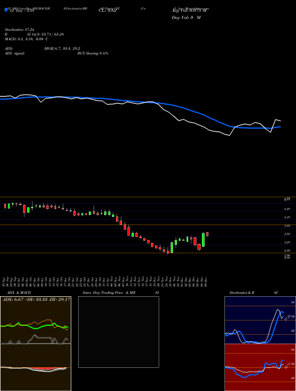296x391 pixels.
Task: Click the blue Stochastics chart panel
Action: pos(260,320)
